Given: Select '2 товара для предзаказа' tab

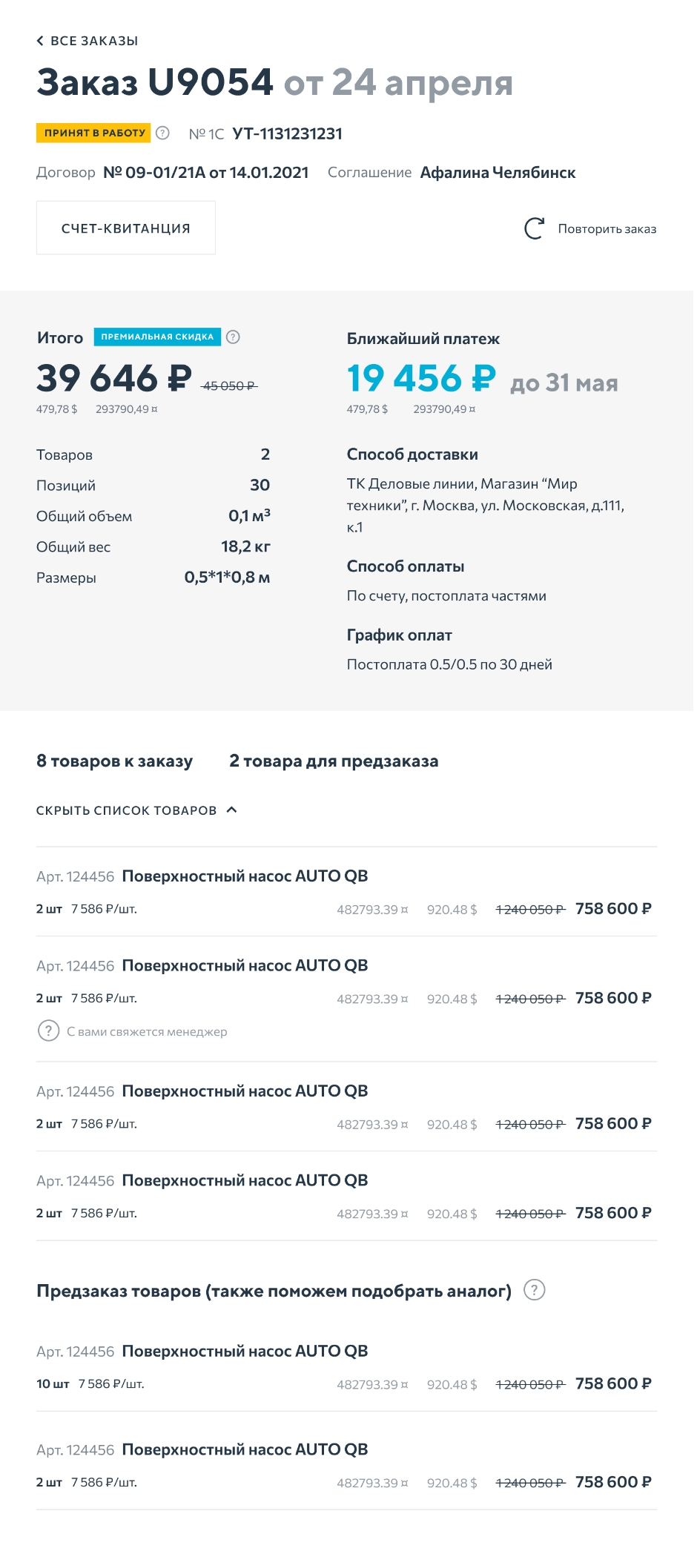Looking at the screenshot, I should click(334, 761).
